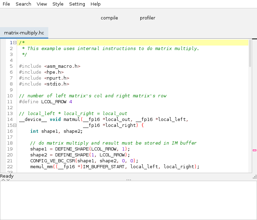Image resolution: width=257 pixels, height=220 pixels.
Task: Launch the profiler from the toolbar
Action: coord(148,18)
